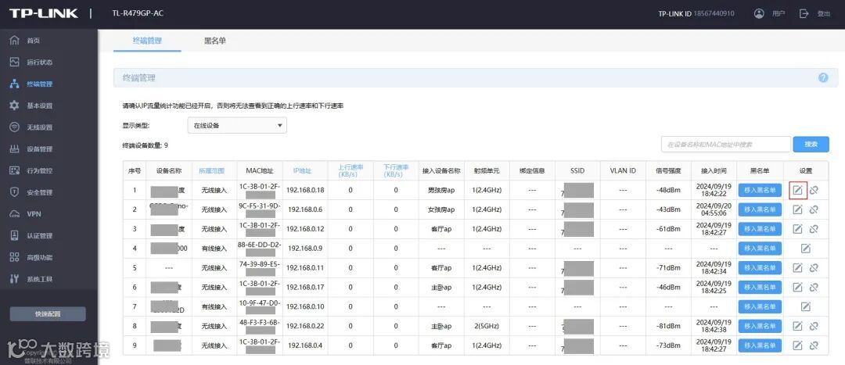The height and width of the screenshot is (365, 845).
Task: Unlink device 192.168.0.6 icon
Action: pyautogui.click(x=814, y=209)
